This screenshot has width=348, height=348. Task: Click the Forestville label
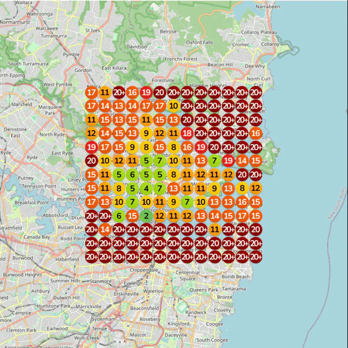point(163,80)
